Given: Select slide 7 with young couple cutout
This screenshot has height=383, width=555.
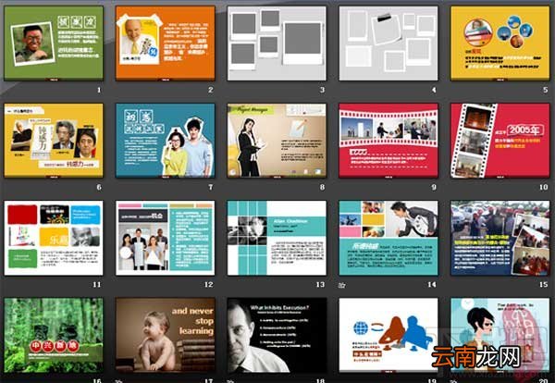Looking at the screenshot, I should [x=166, y=141].
